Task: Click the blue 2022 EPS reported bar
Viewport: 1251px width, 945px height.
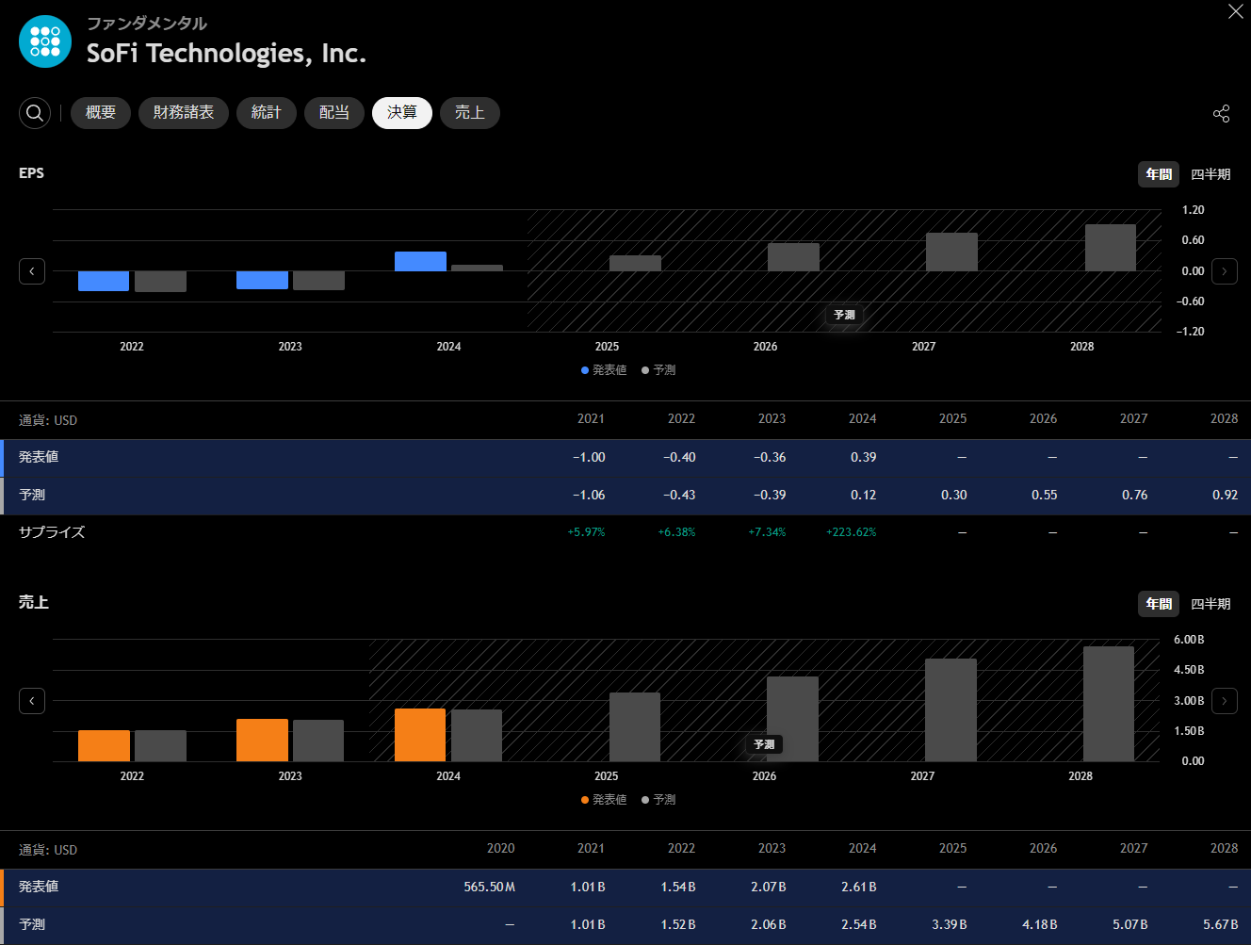Action: (x=104, y=281)
